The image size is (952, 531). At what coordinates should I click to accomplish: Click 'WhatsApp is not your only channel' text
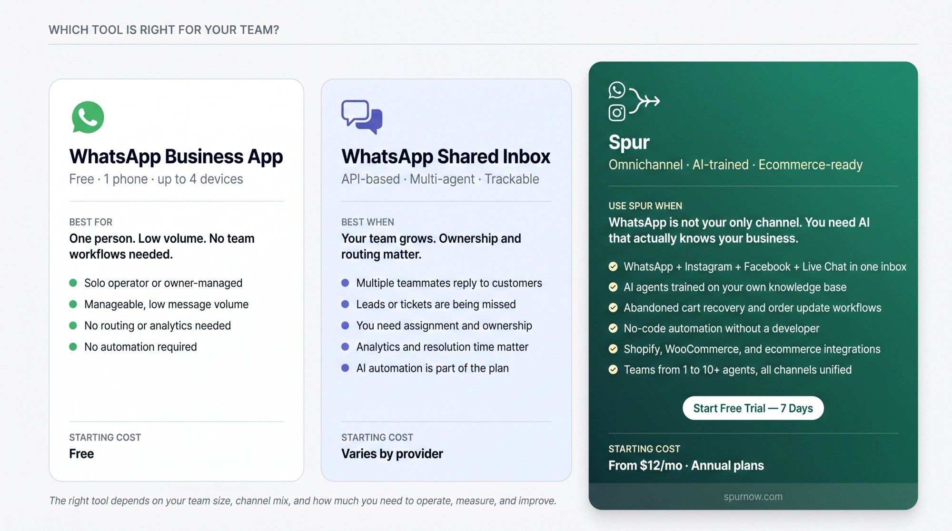[739, 230]
